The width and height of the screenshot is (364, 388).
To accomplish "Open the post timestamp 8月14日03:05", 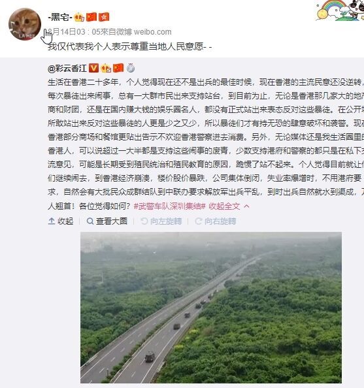I will coord(67,32).
